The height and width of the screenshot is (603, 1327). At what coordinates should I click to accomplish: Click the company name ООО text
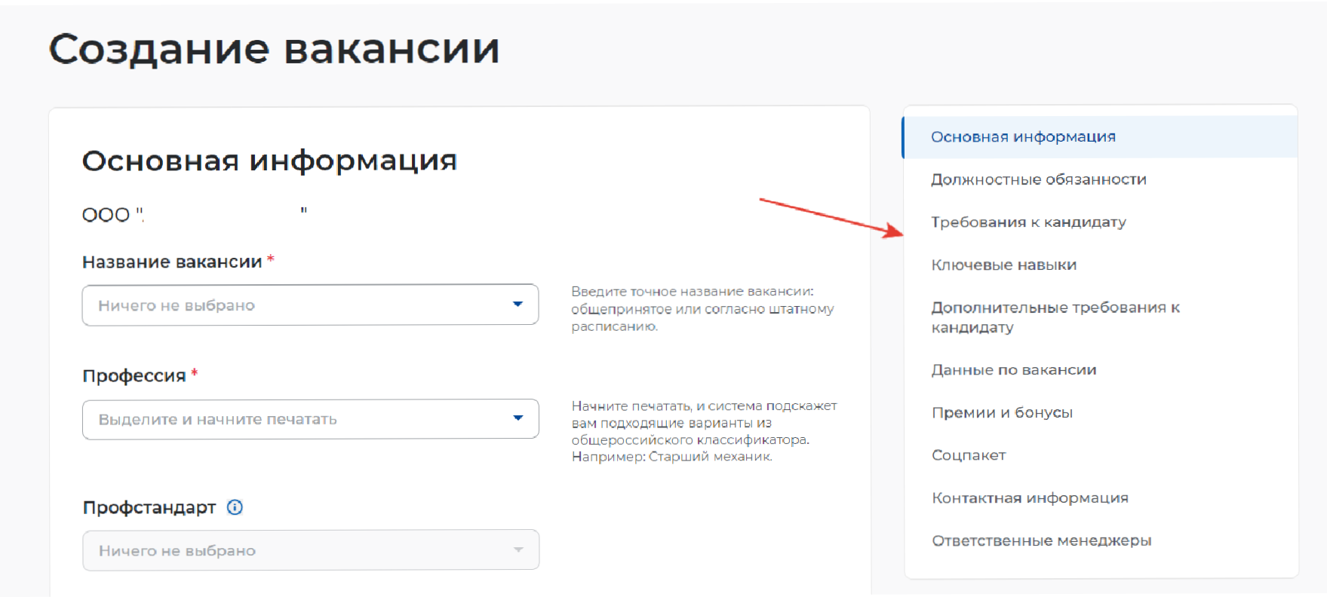point(195,215)
